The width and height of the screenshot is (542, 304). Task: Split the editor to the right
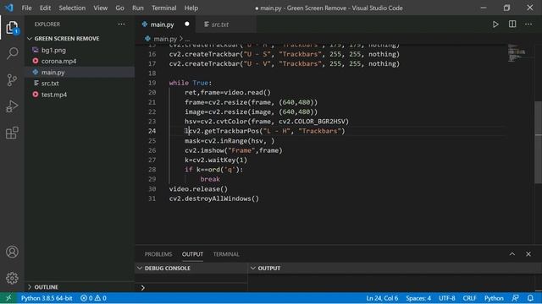[x=512, y=24]
